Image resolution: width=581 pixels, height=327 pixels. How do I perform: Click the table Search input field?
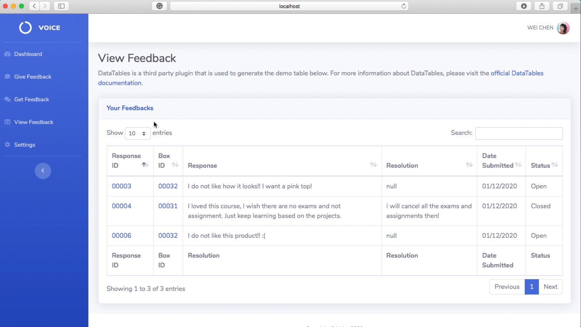519,133
